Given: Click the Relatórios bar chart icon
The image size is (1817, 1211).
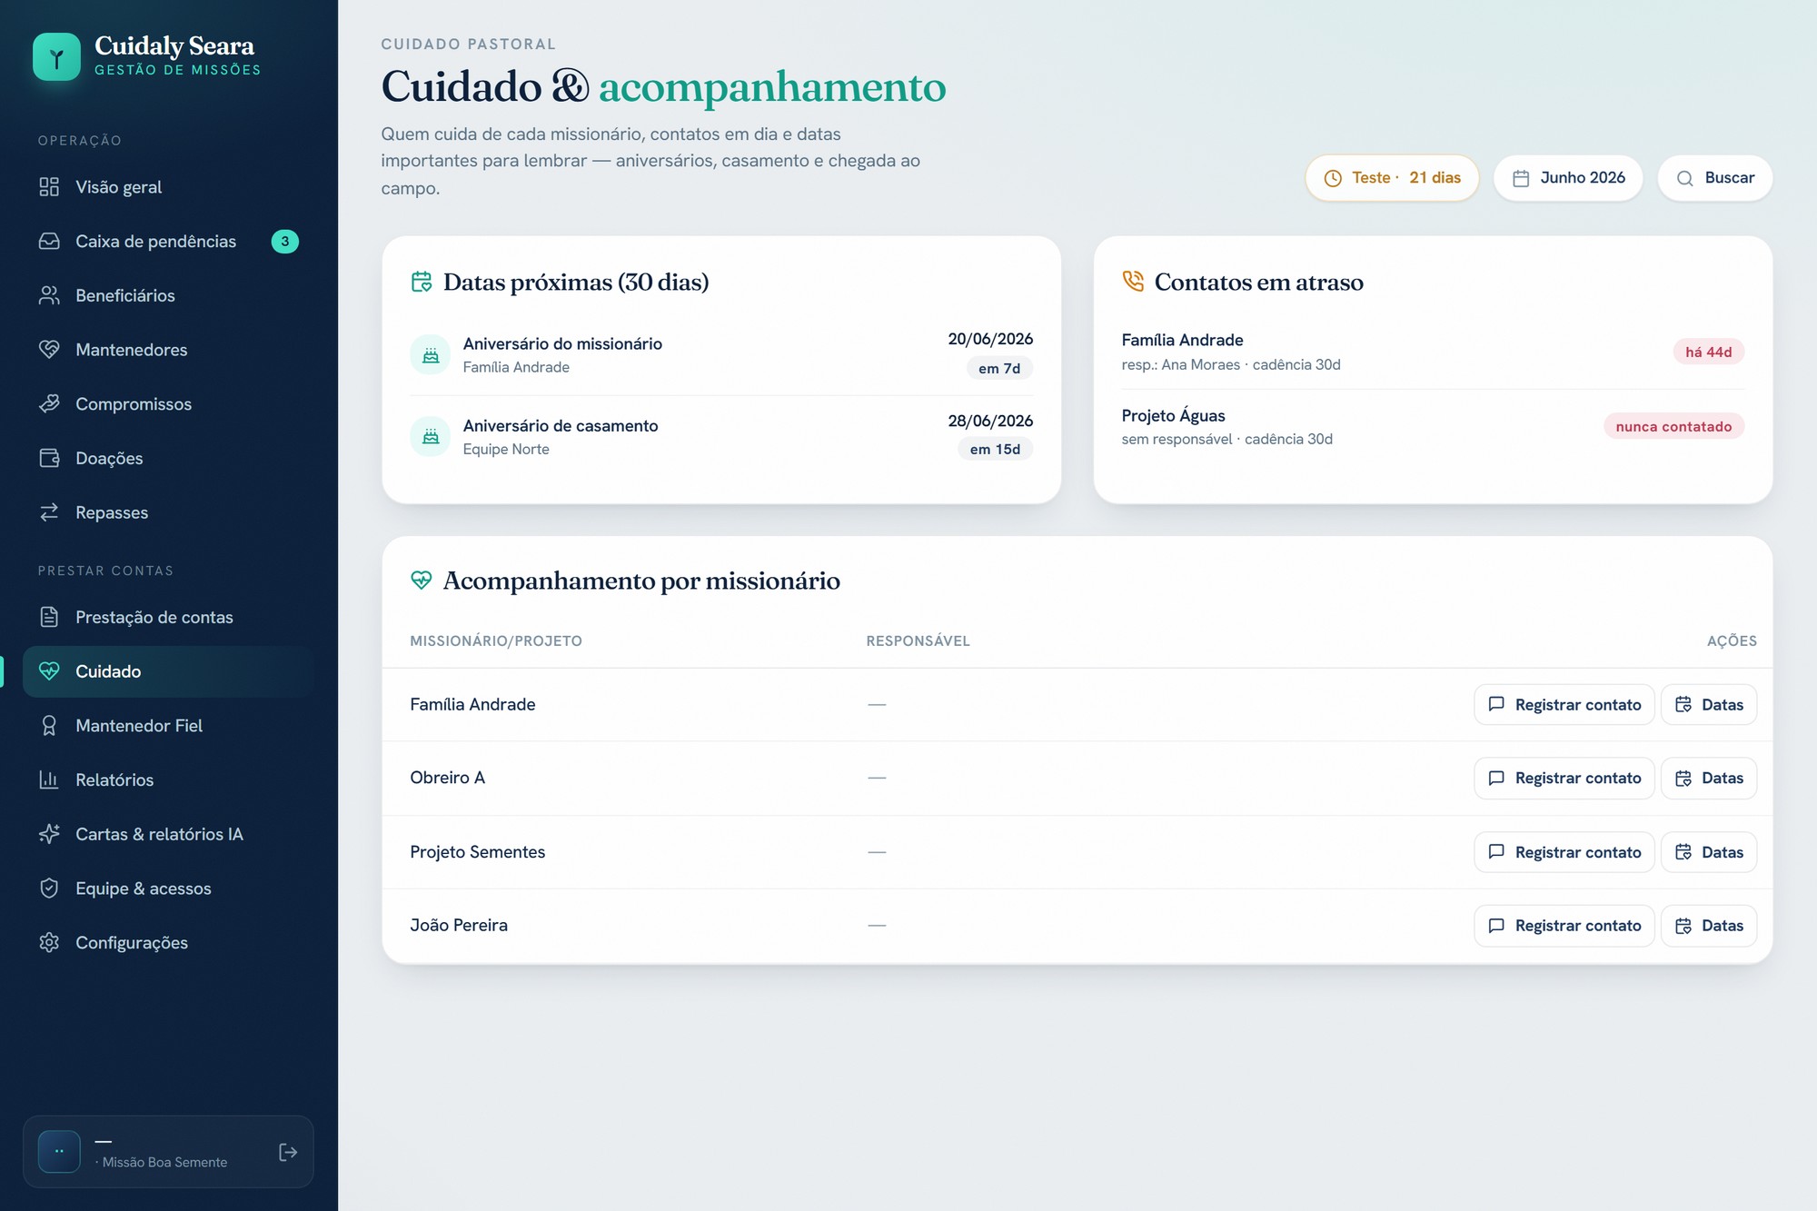Looking at the screenshot, I should [49, 779].
